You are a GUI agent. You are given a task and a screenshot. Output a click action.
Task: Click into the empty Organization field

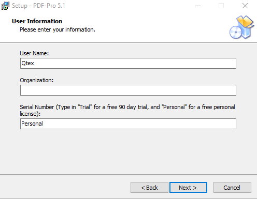coord(128,90)
